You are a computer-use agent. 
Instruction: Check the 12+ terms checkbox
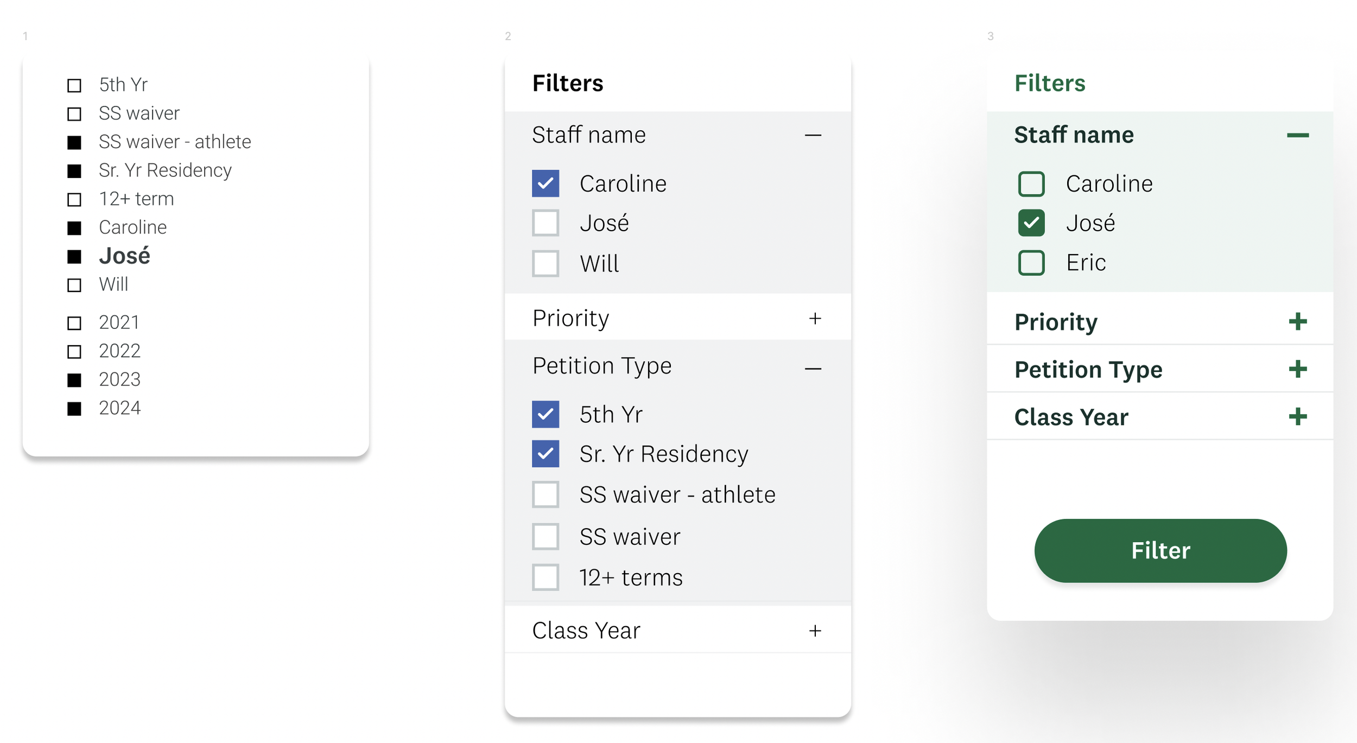(545, 577)
